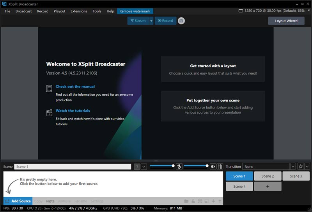Viewport: 312px width, 212px height.
Task: Start streaming with the Stream button
Action: point(138,21)
